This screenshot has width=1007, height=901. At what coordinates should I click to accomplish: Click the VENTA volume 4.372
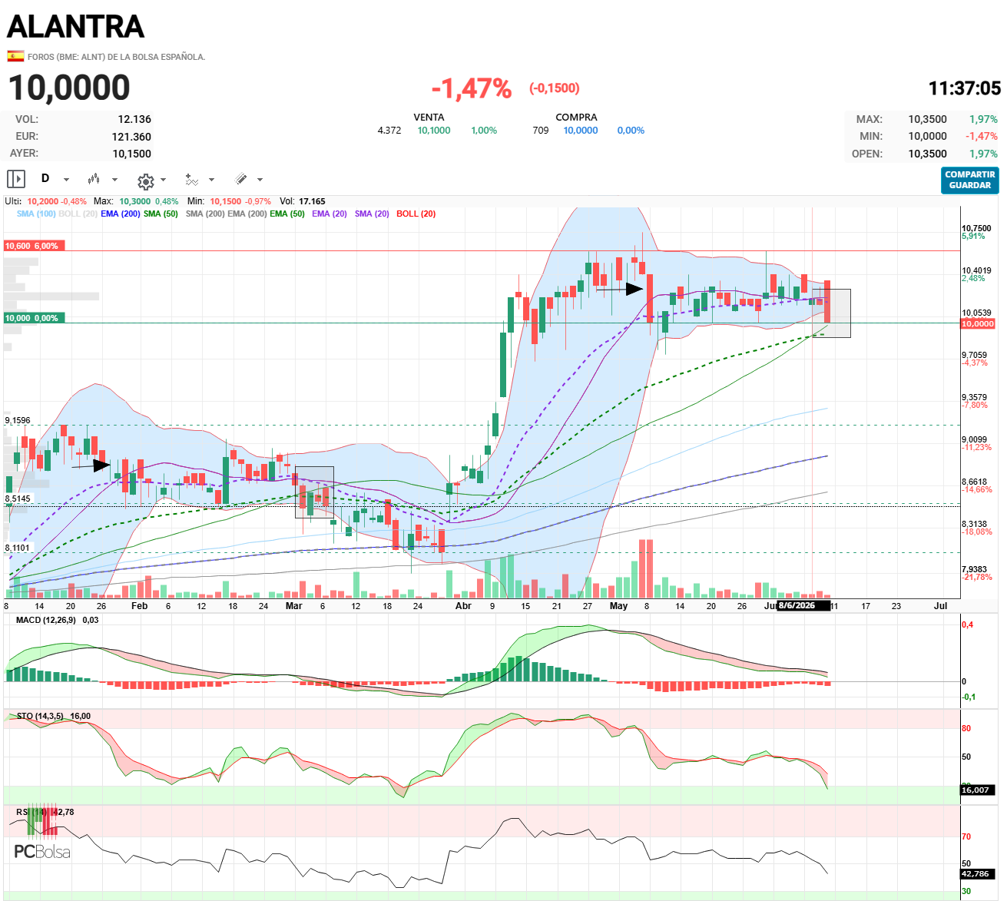point(389,131)
